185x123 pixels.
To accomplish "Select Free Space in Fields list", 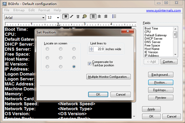I will [x=152, y=46].
